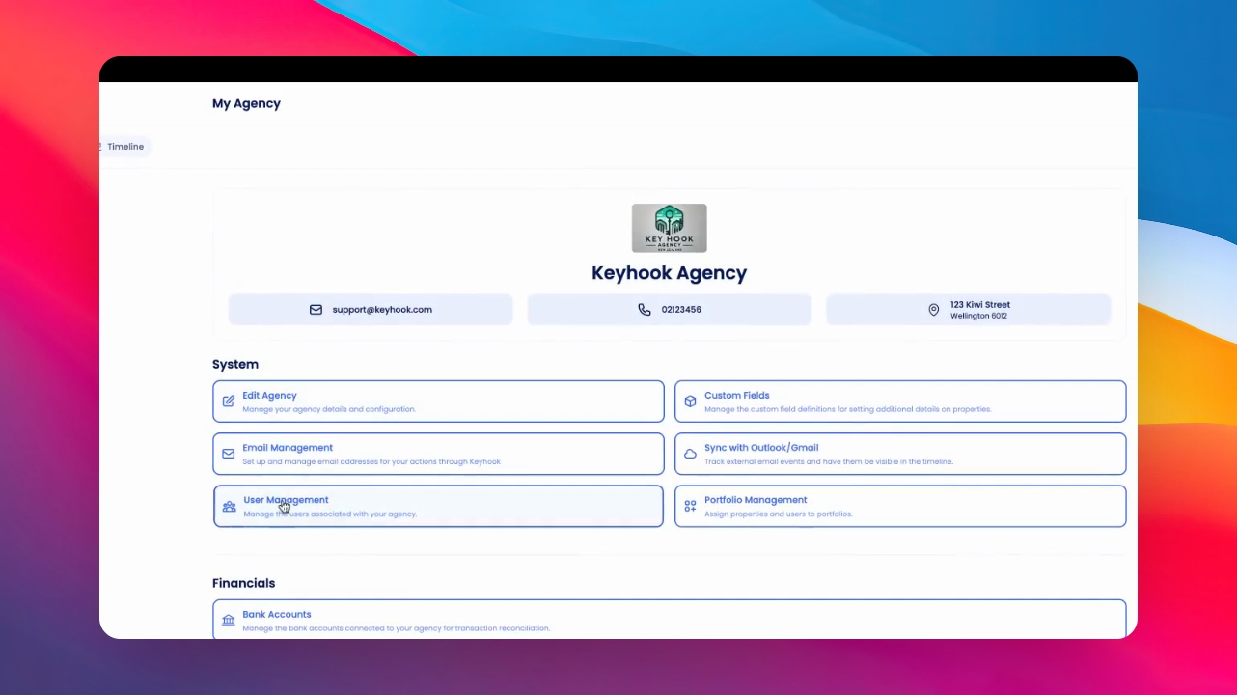This screenshot has width=1237, height=695.
Task: Open the Sync with Outlook/Gmail card title
Action: pos(761,448)
